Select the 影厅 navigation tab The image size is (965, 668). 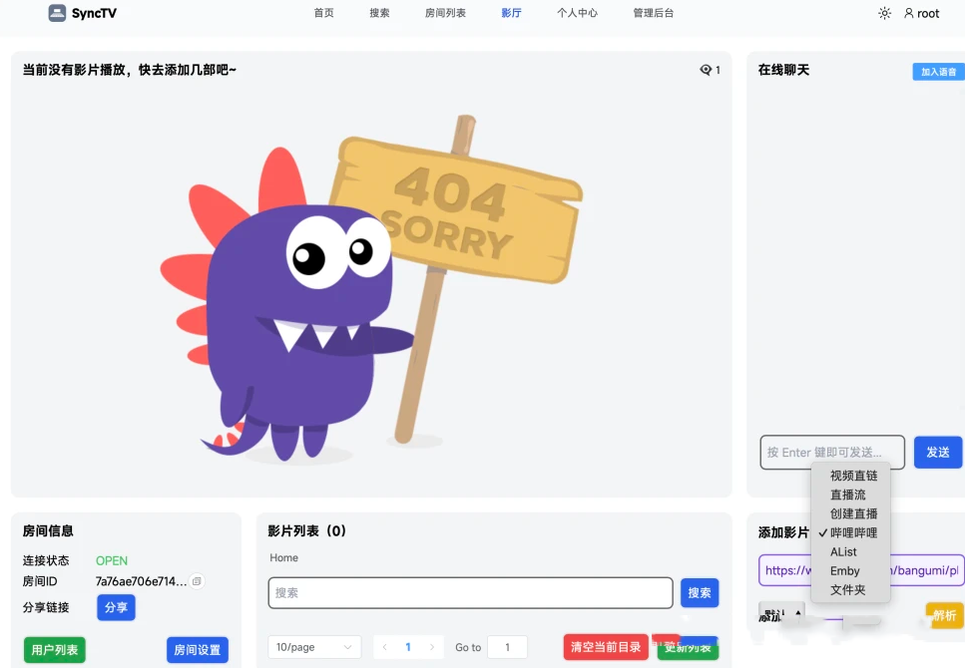[511, 13]
